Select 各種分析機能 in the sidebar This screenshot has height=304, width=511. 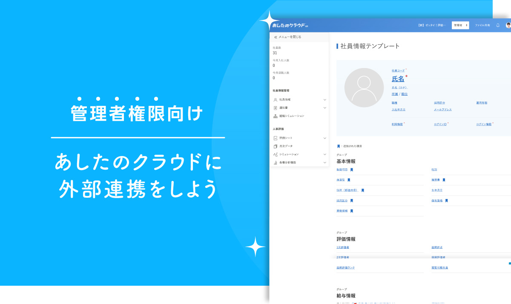pos(287,162)
